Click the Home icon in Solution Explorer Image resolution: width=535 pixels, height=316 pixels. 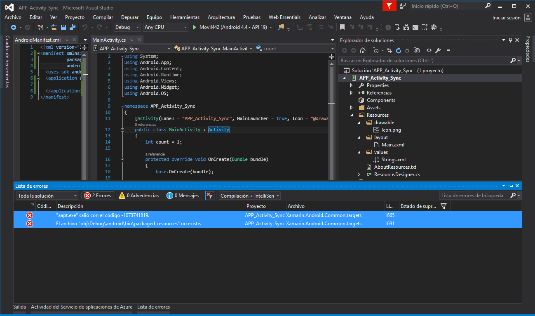point(362,50)
